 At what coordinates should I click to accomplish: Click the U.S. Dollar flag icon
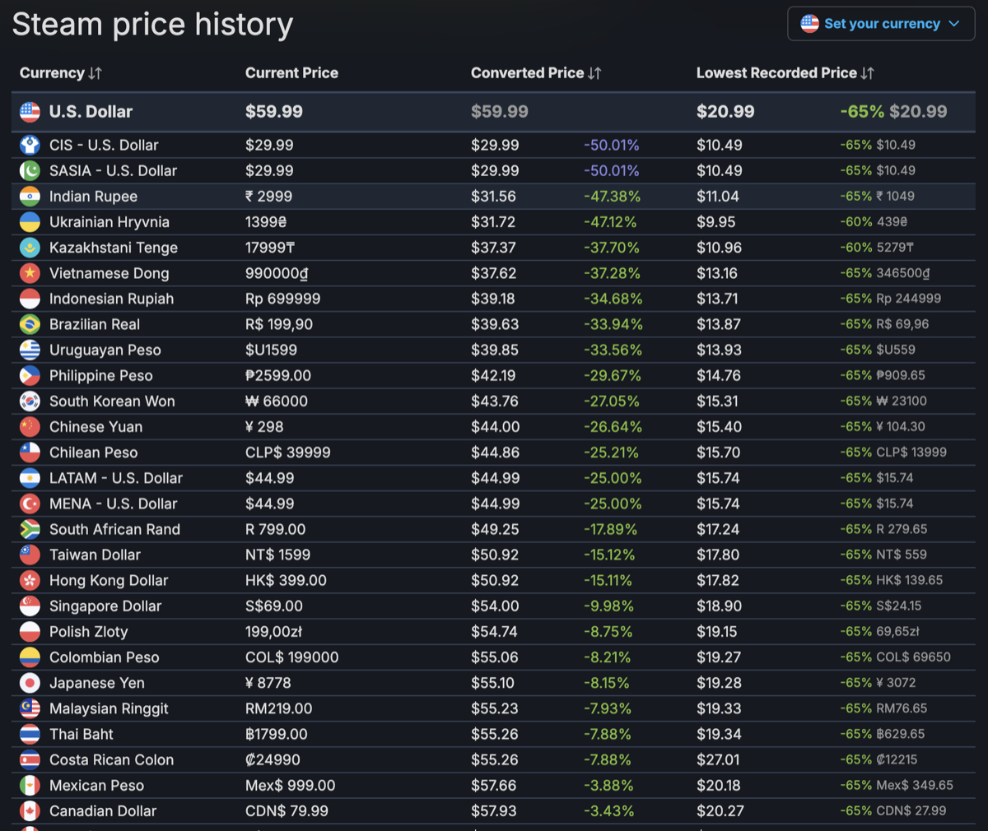(x=30, y=112)
